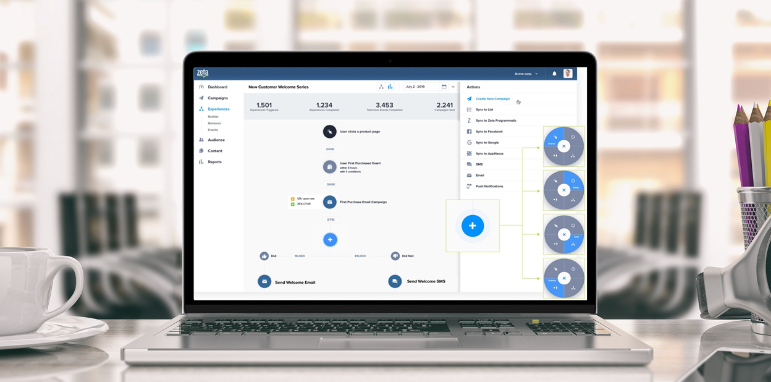This screenshot has width=771, height=382.
Task: Click the Send Welcome SMS chat node
Action: click(395, 281)
